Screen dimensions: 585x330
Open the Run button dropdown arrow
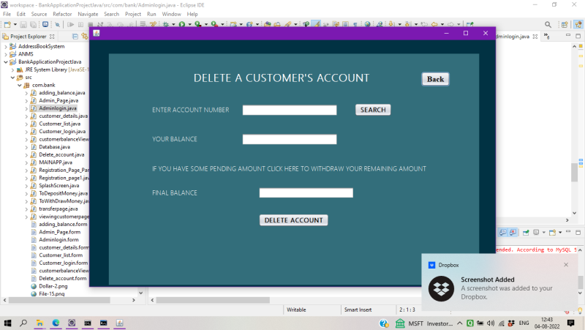[x=189, y=25]
